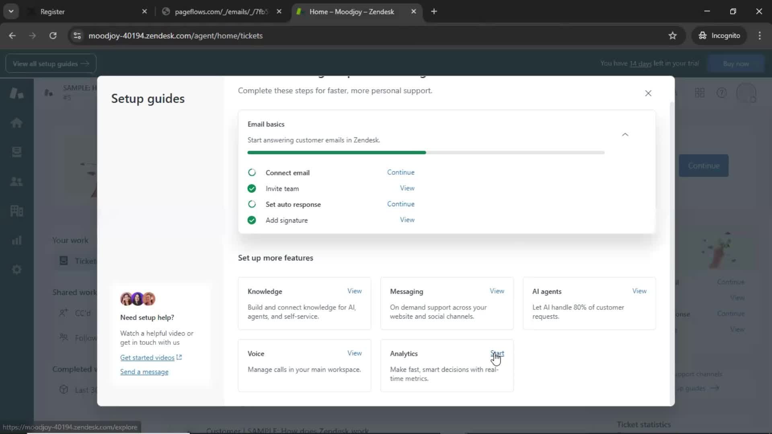Click the support team avatars image
This screenshot has height=434, width=772.
point(138,299)
